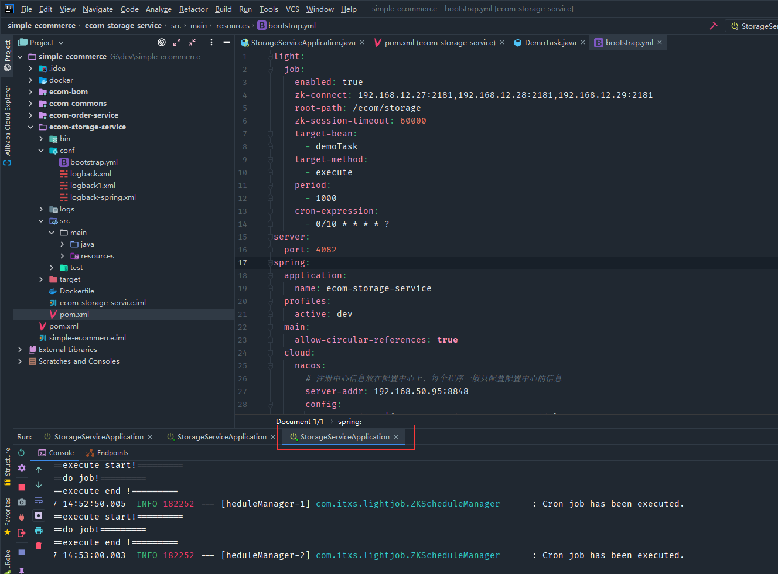Open Project panel options (three dots)
This screenshot has width=778, height=574.
tap(211, 42)
